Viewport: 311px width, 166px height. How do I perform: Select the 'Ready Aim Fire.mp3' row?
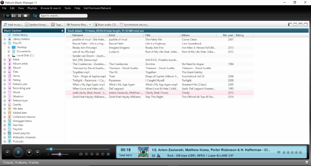(x=160, y=48)
